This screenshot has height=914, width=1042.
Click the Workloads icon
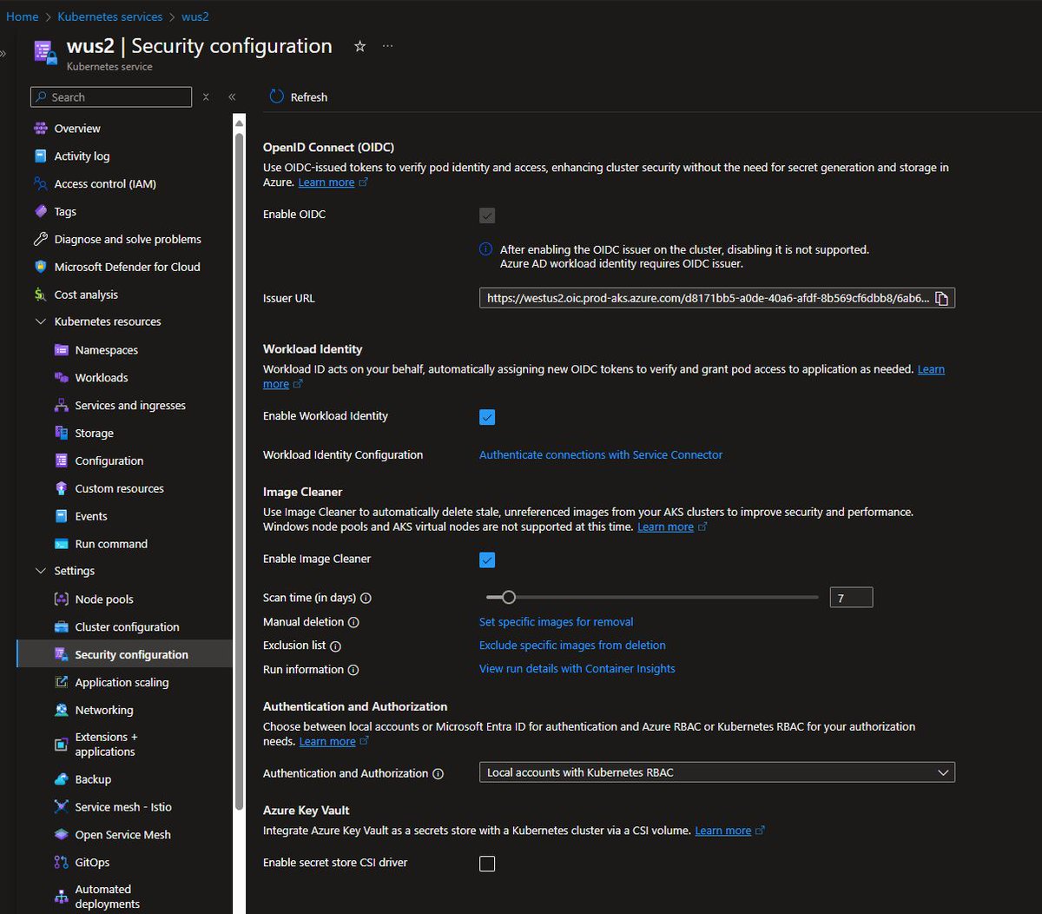(61, 378)
